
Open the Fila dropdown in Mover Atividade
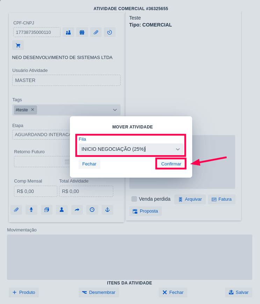pos(131,149)
